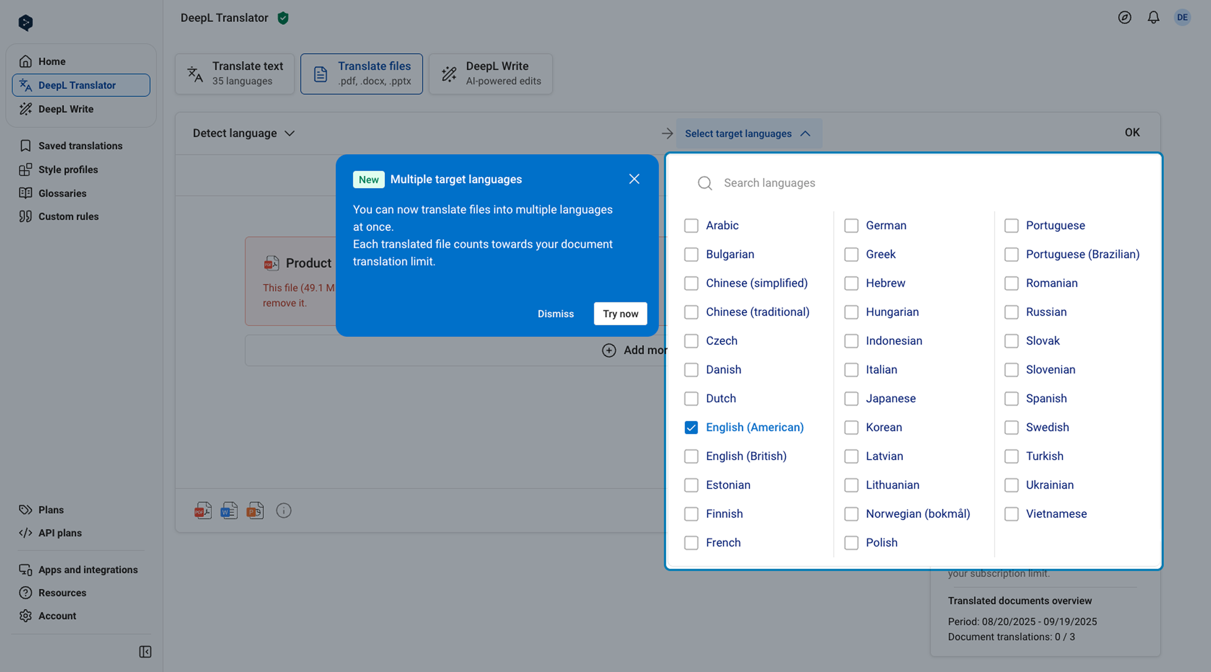Close the Multiple target languages popup
1211x672 pixels.
point(634,179)
